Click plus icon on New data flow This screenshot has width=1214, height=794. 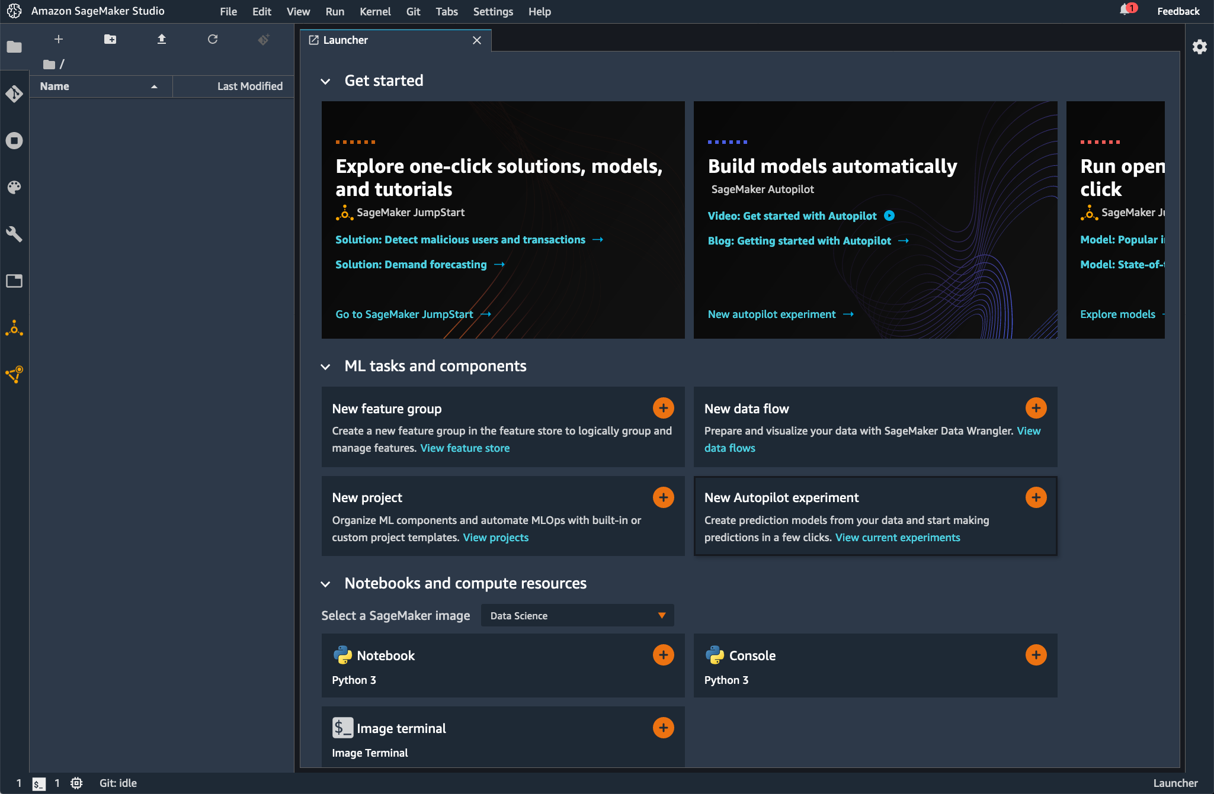point(1036,408)
